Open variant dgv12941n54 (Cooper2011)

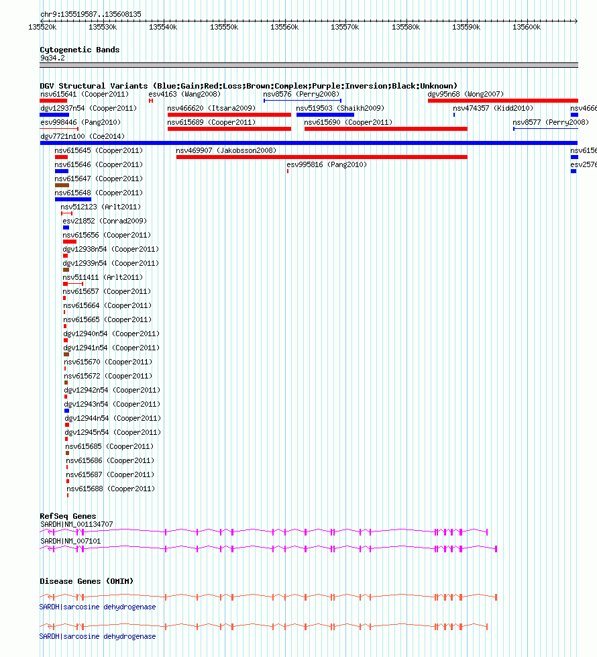(x=111, y=348)
